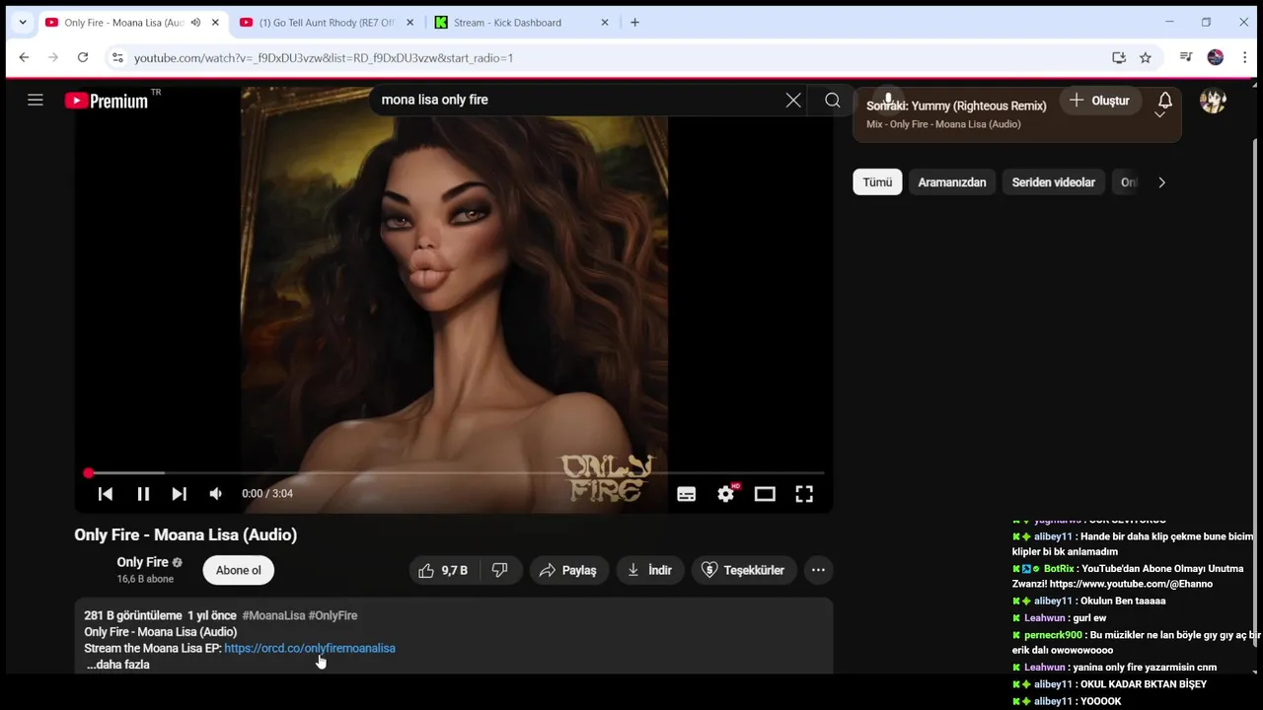The image size is (1263, 710).
Task: Open the YouTube hamburger guide menu
Action: 36,100
